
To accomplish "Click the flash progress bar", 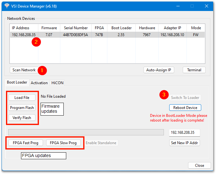I will point(86,133).
